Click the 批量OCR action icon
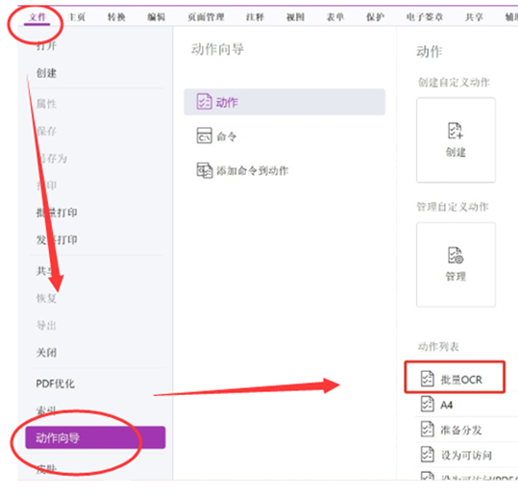The image size is (518, 496). click(x=427, y=379)
